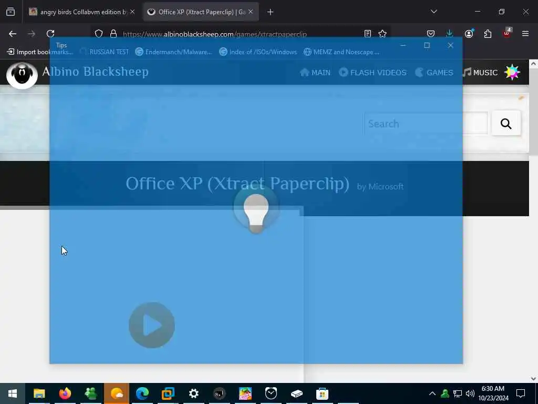Click the colorful starburst icon beside MUSIC
The image size is (538, 404).
click(512, 72)
